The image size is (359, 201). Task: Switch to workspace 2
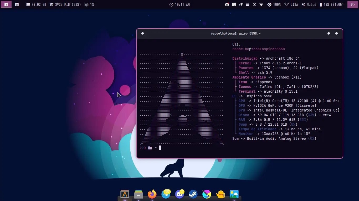click(17, 4)
